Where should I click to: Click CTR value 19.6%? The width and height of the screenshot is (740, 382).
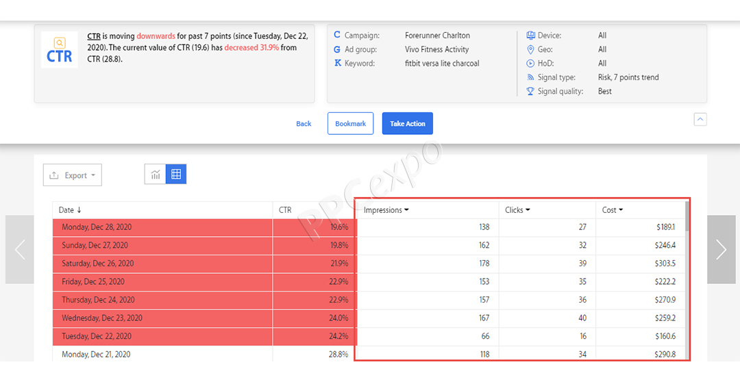click(339, 227)
